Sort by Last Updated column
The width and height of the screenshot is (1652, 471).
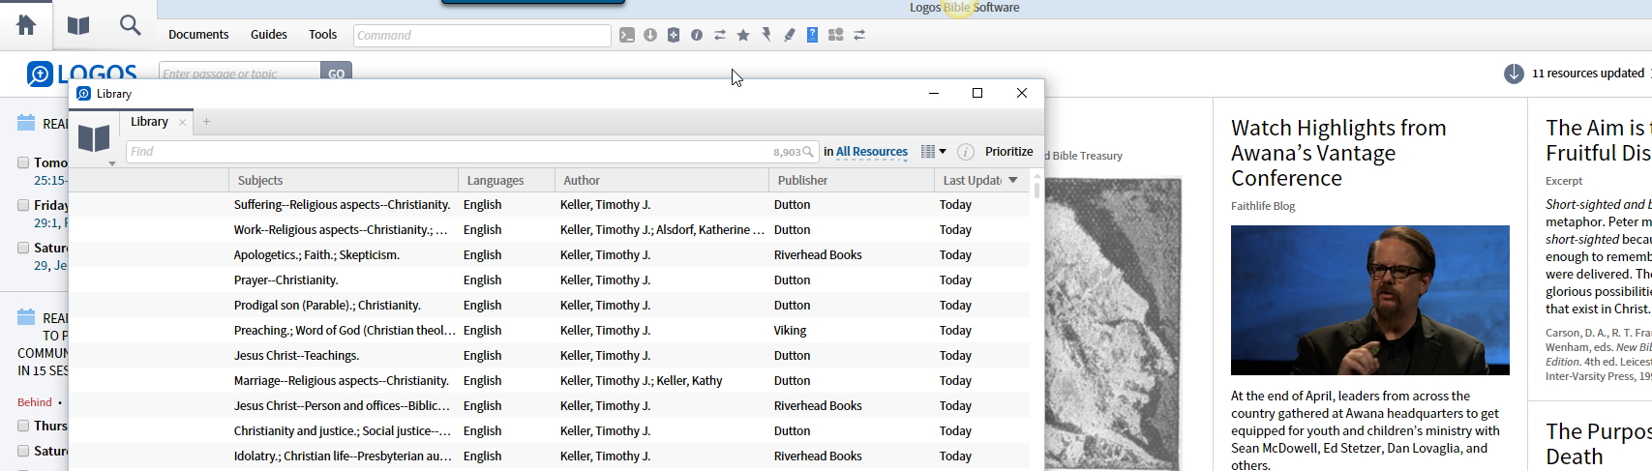(x=980, y=180)
